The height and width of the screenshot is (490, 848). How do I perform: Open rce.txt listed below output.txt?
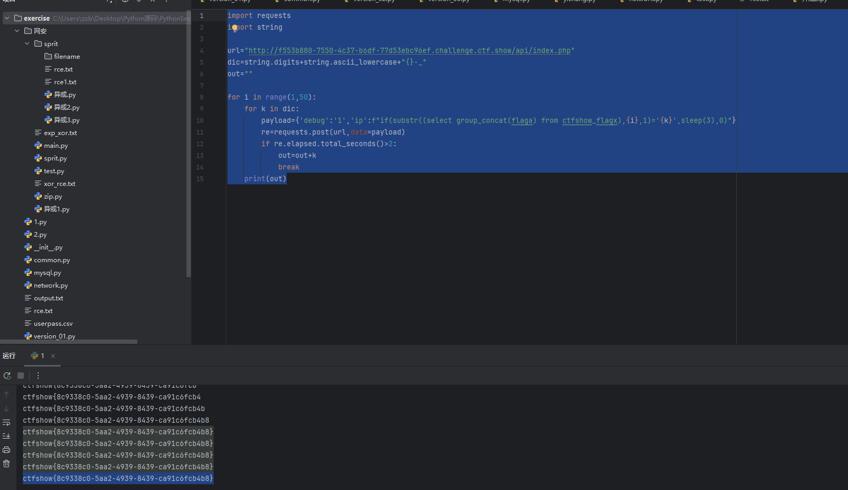43,310
